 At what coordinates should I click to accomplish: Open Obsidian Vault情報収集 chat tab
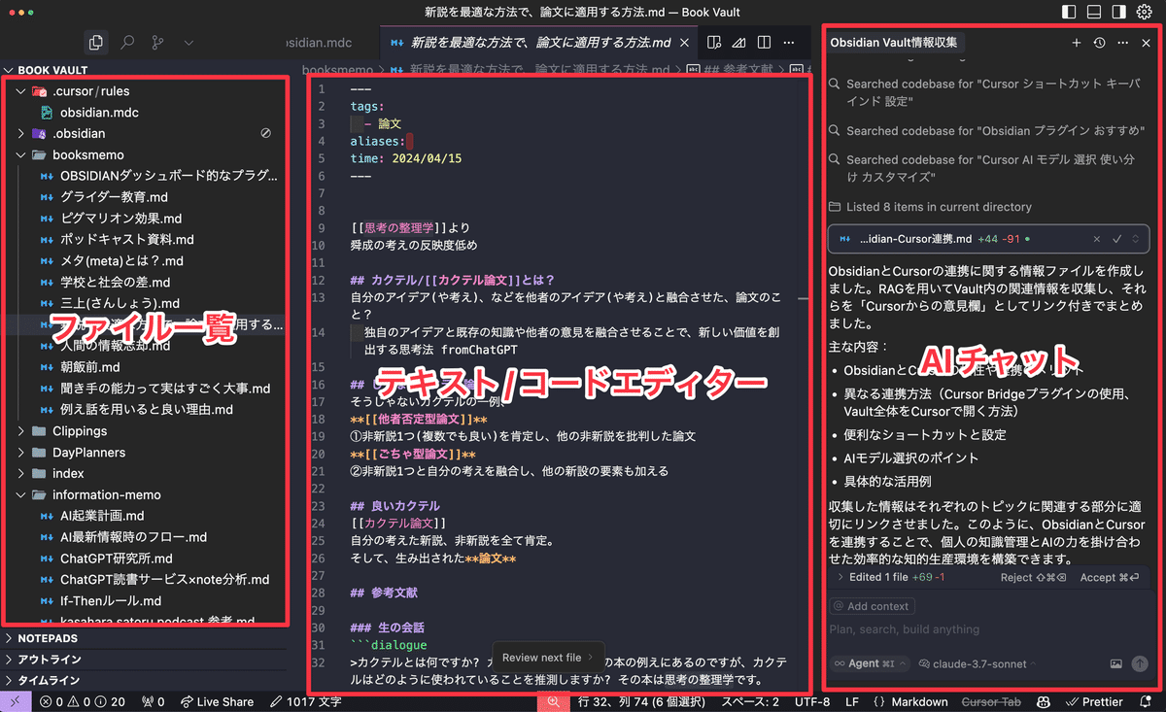(893, 43)
